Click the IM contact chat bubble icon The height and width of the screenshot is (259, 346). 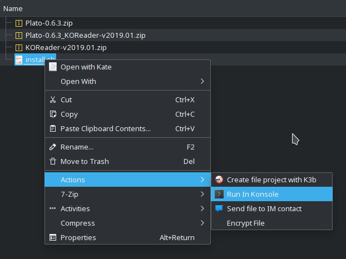[219, 208]
